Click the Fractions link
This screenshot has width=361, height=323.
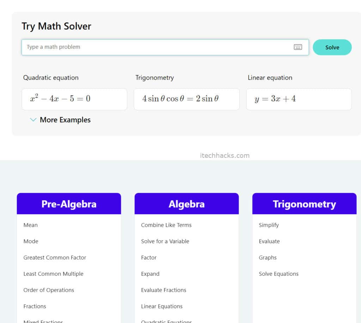click(x=35, y=306)
